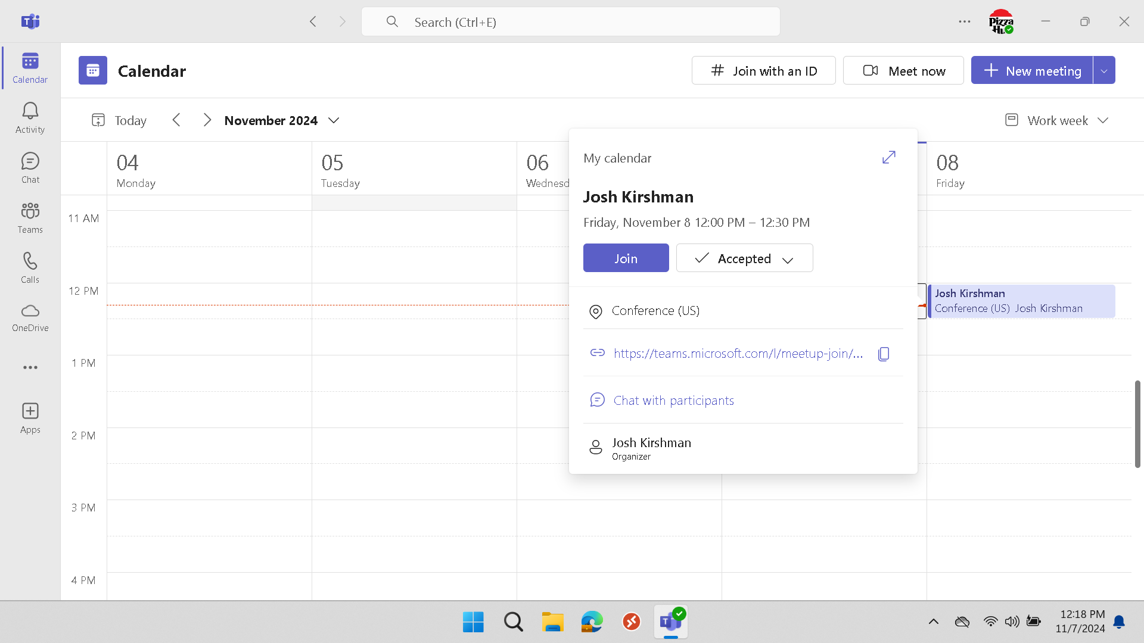Open more apps ellipsis in sidebar
Viewport: 1144px width, 643px height.
pos(30,367)
